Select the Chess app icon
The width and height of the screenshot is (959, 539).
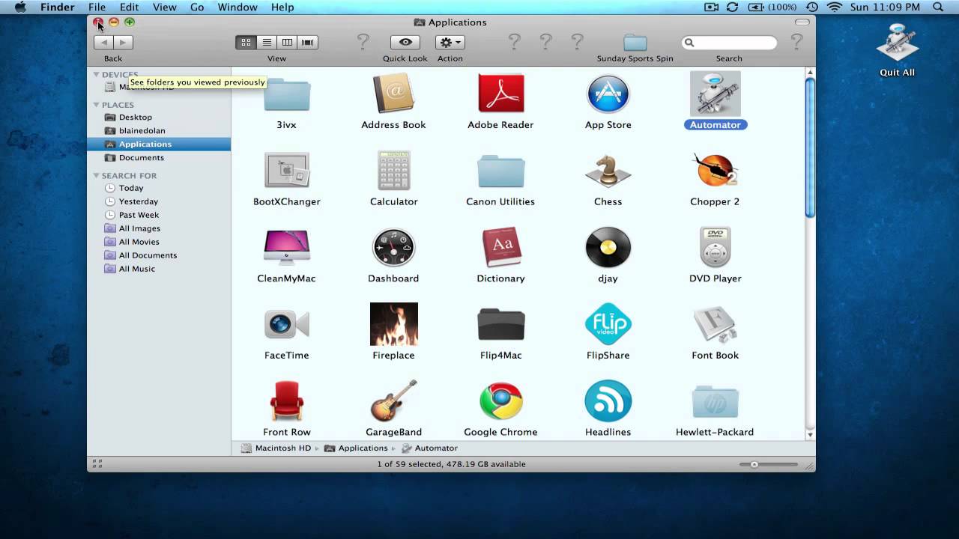[608, 171]
